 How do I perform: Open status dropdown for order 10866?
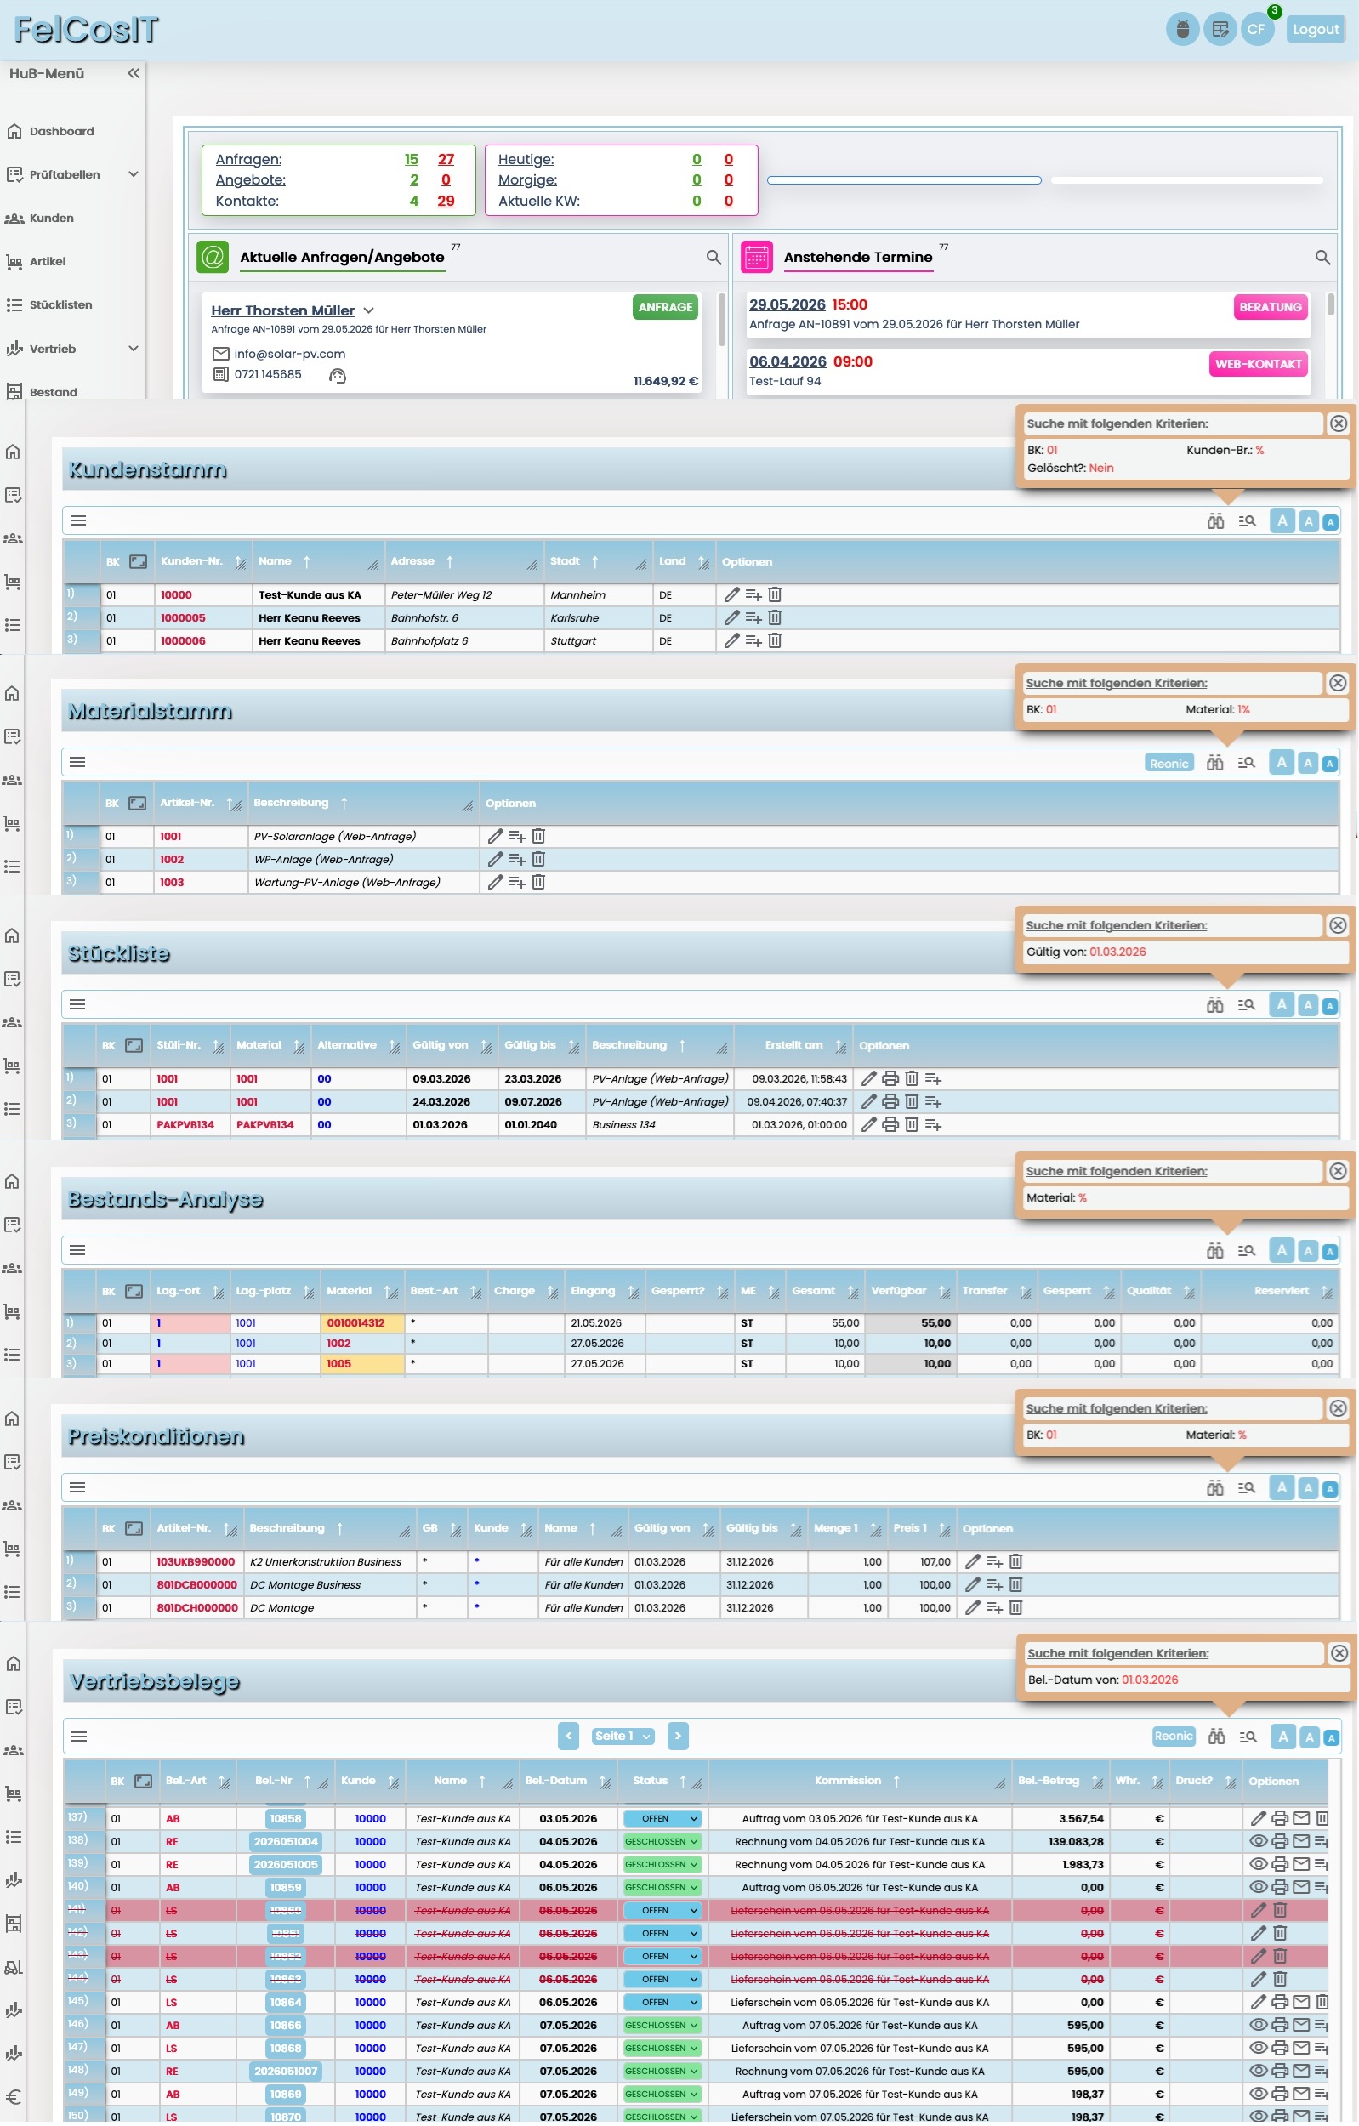(662, 2026)
